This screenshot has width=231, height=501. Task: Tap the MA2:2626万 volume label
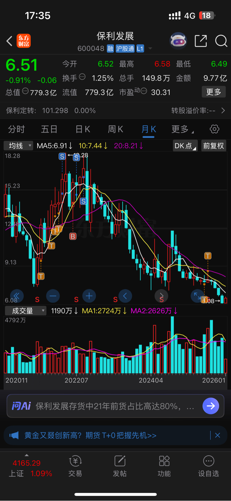(154, 311)
